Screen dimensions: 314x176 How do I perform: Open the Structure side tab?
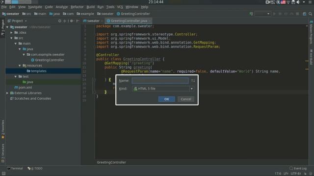point(2,153)
